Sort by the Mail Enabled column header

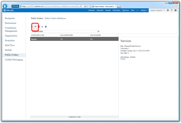95,35
